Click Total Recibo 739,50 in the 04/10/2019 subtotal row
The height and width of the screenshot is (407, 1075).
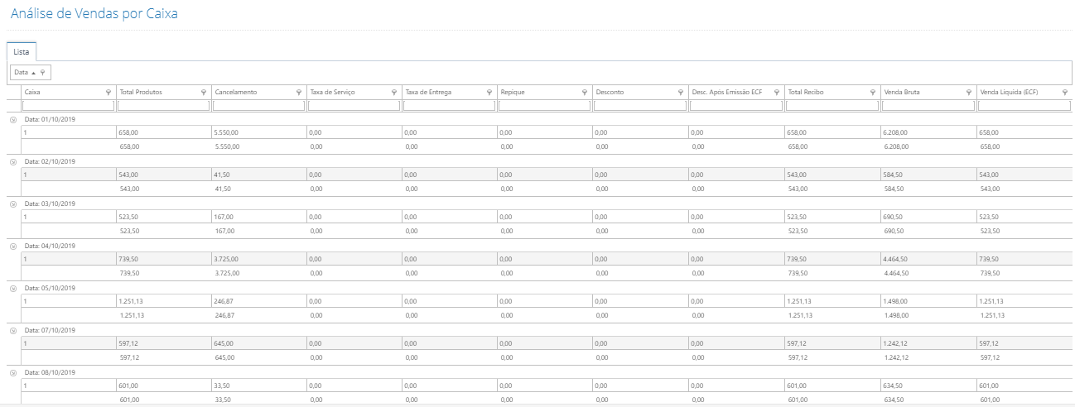point(798,273)
